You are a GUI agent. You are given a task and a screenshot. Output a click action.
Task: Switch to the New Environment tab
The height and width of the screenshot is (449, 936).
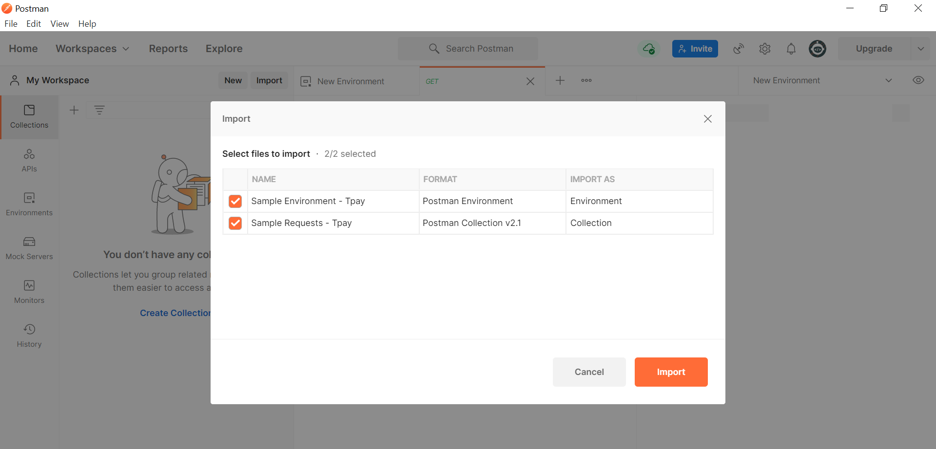357,81
